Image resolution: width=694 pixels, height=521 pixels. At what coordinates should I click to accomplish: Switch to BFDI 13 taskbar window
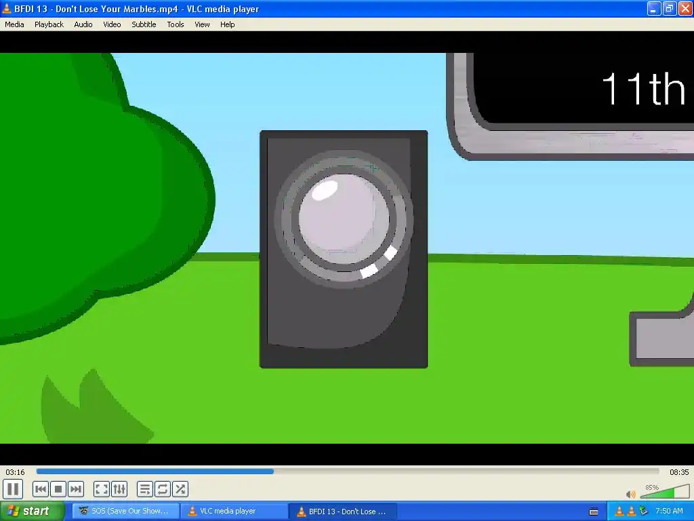(x=343, y=512)
